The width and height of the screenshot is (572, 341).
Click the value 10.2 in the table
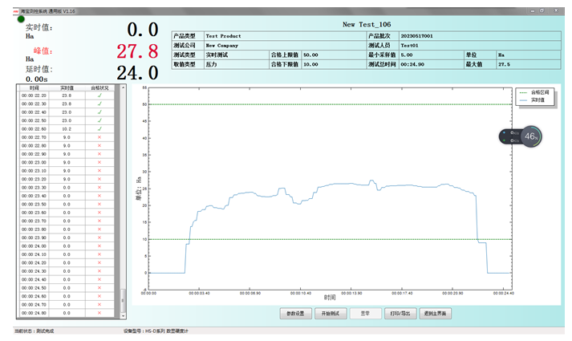click(x=67, y=129)
